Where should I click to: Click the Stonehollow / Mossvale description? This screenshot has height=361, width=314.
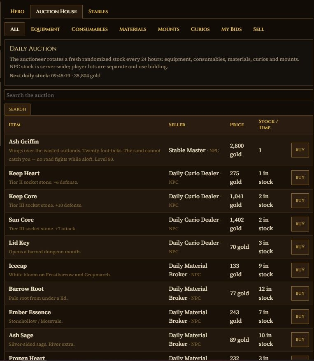[x=36, y=322]
